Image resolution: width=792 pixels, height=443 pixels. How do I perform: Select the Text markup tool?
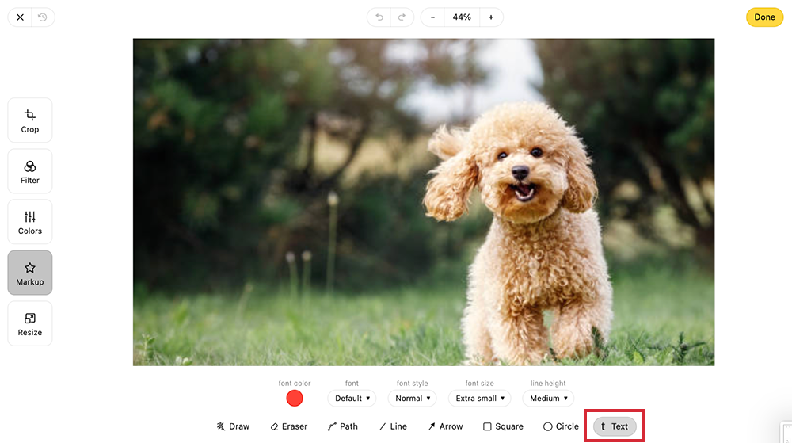click(615, 426)
